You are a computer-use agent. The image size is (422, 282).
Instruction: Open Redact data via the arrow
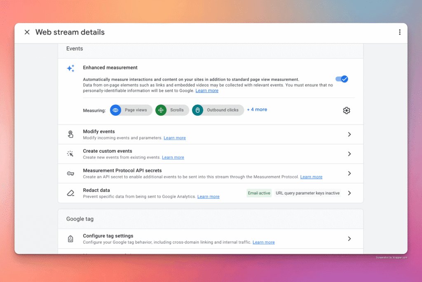[349, 193]
